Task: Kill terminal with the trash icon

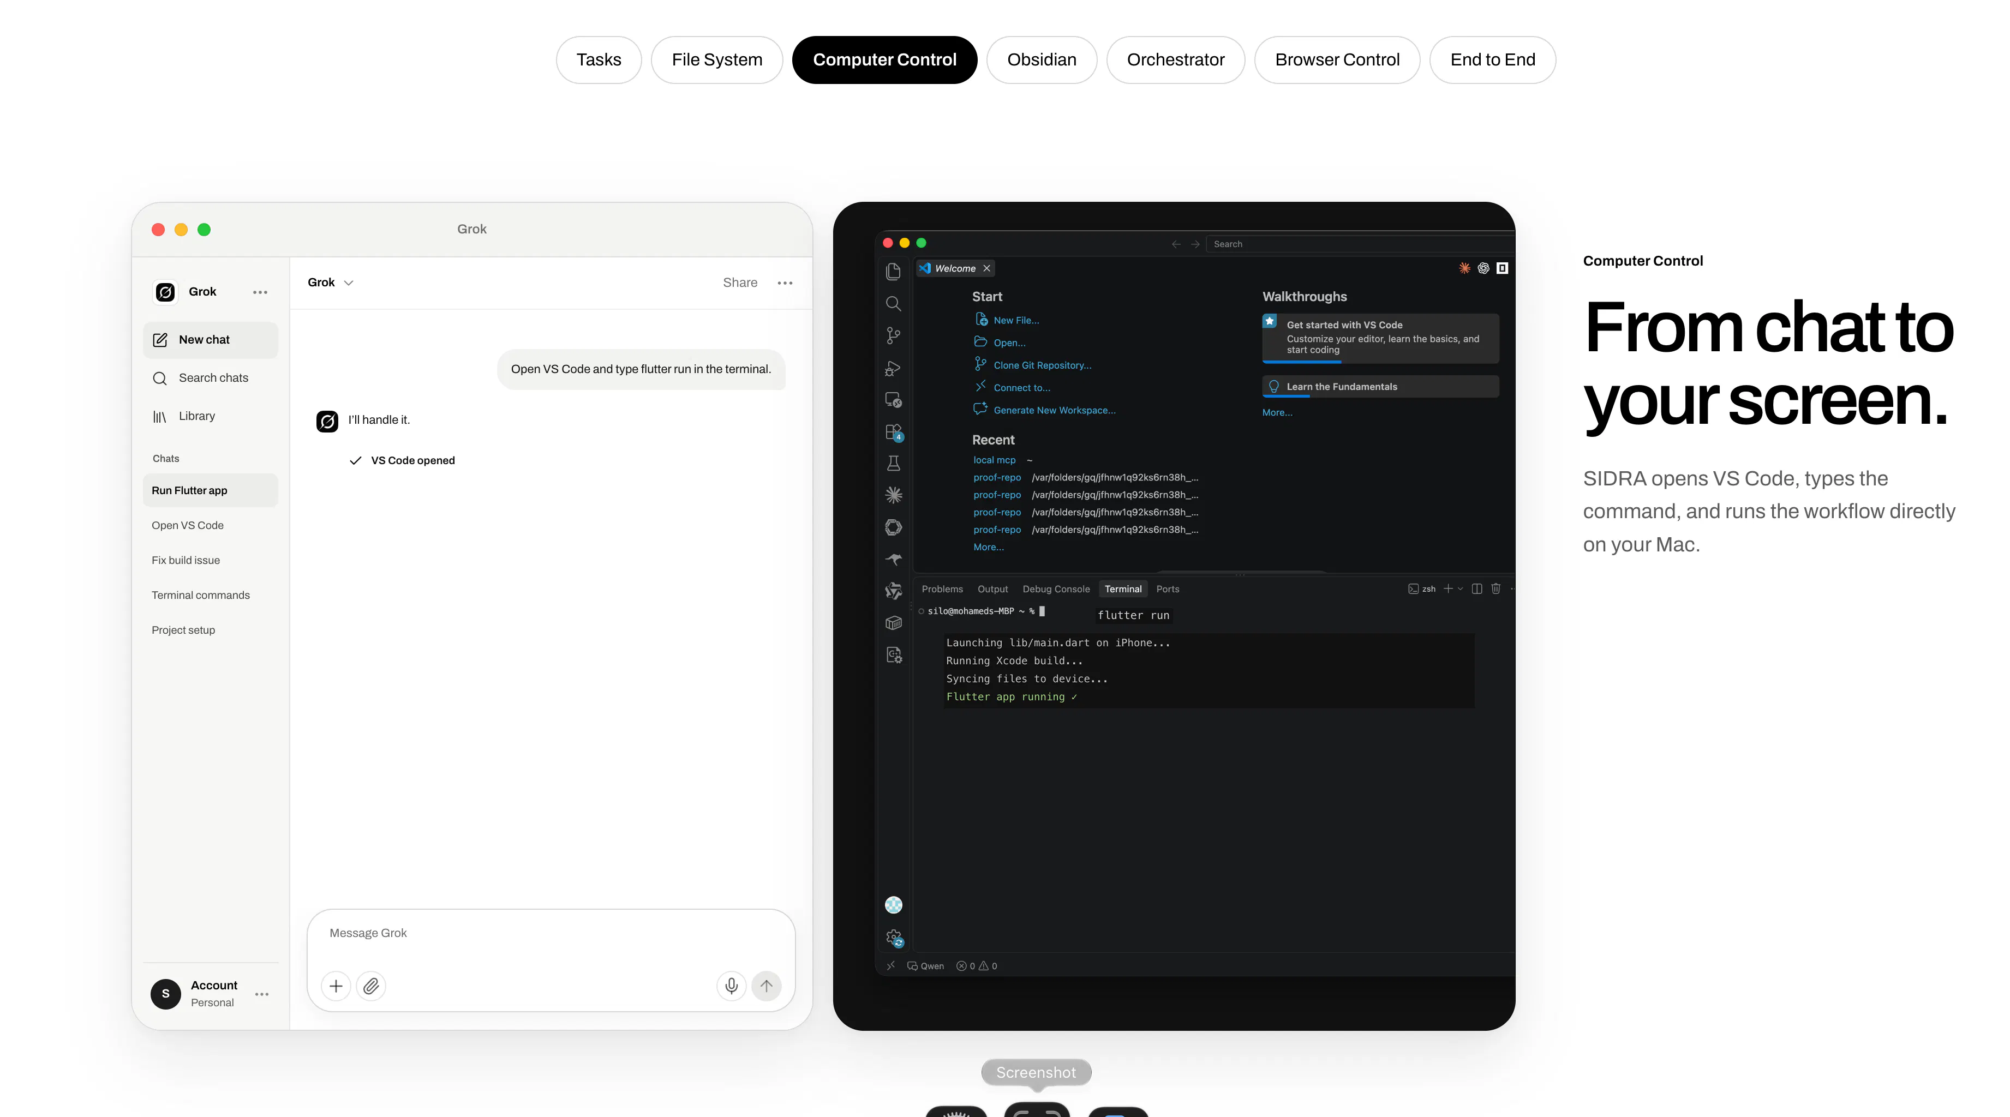Action: point(1496,589)
